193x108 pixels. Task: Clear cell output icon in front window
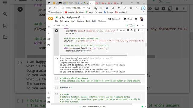57,58
